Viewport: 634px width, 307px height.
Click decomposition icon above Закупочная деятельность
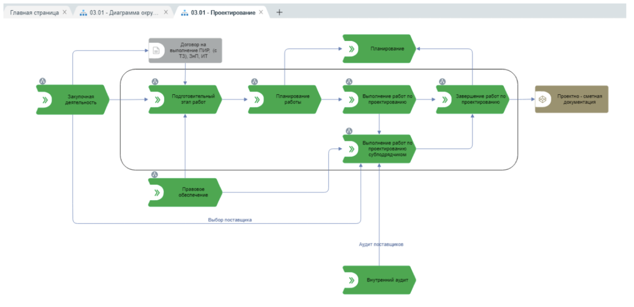coord(42,81)
